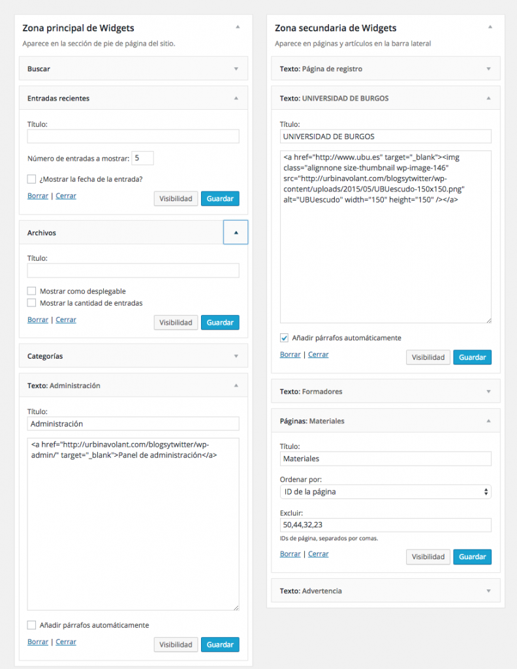517x669 pixels.
Task: Expand the Texto: Formadores widget
Action: point(488,391)
